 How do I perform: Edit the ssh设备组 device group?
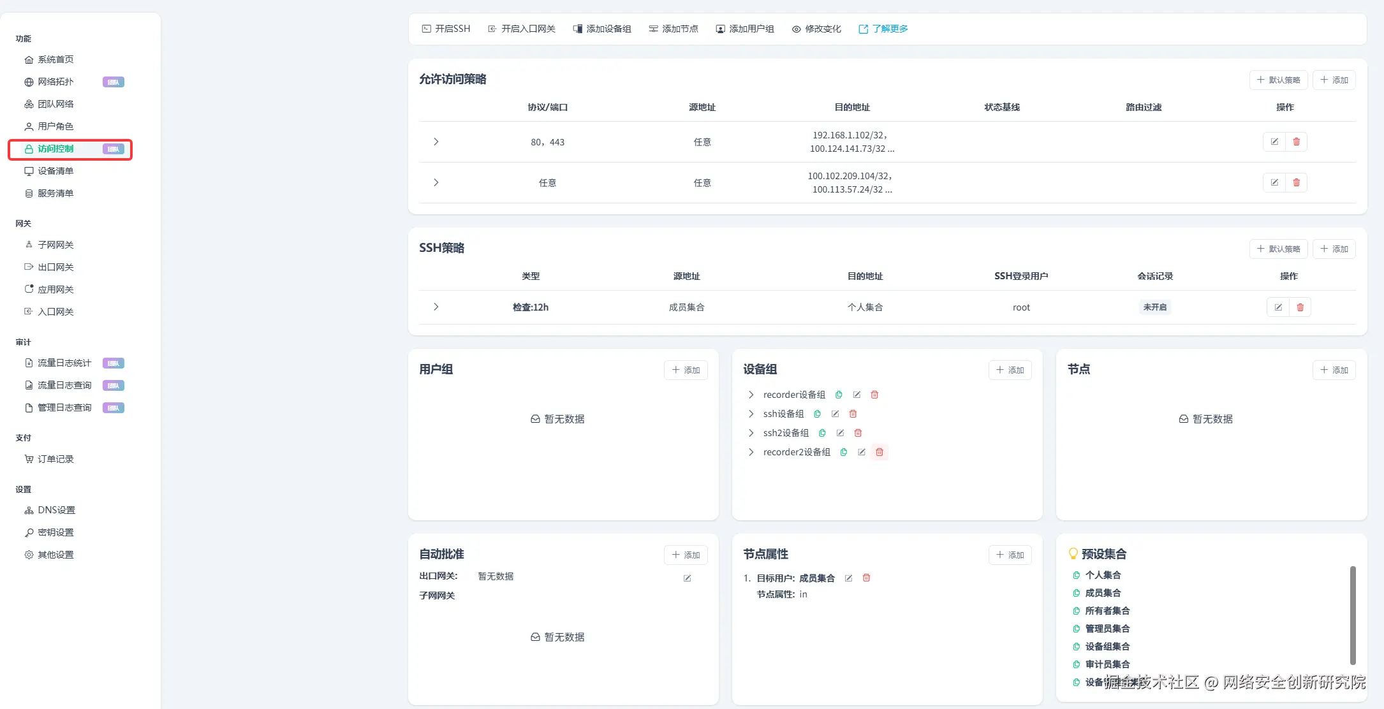pos(835,414)
